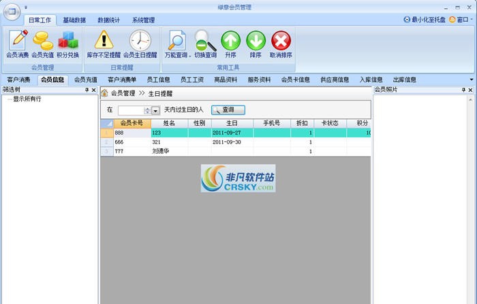The image size is (477, 304).
Task: Open 会员消费 pencil icon
Action: click(18, 44)
